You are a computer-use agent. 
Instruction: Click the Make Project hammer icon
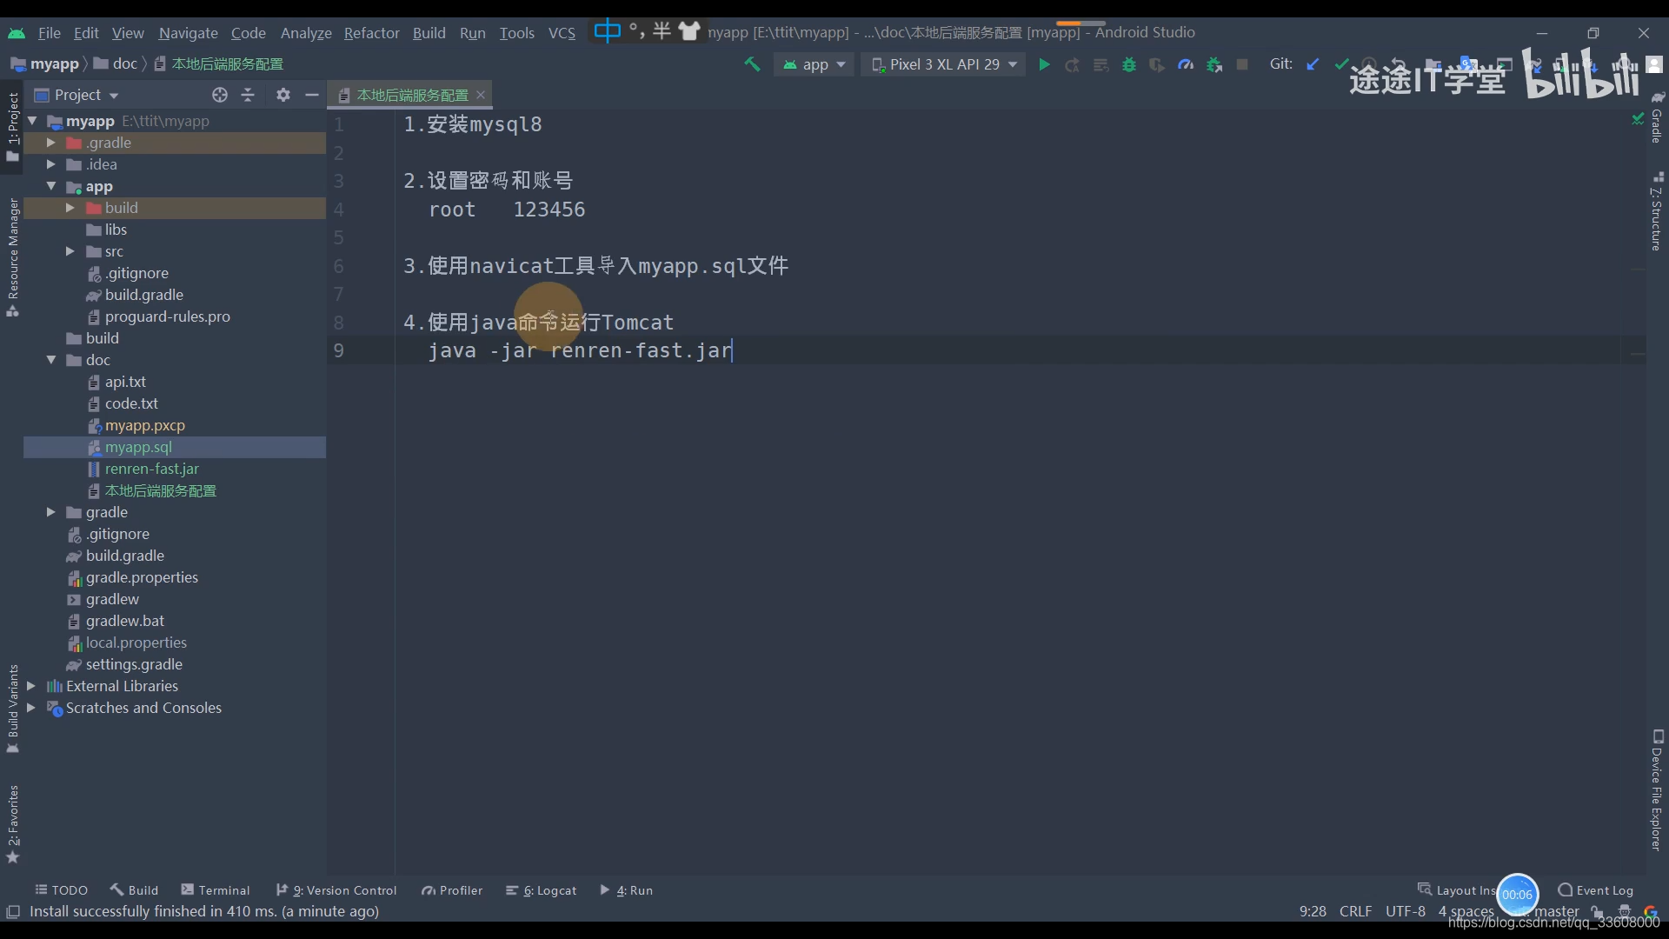[x=752, y=64]
